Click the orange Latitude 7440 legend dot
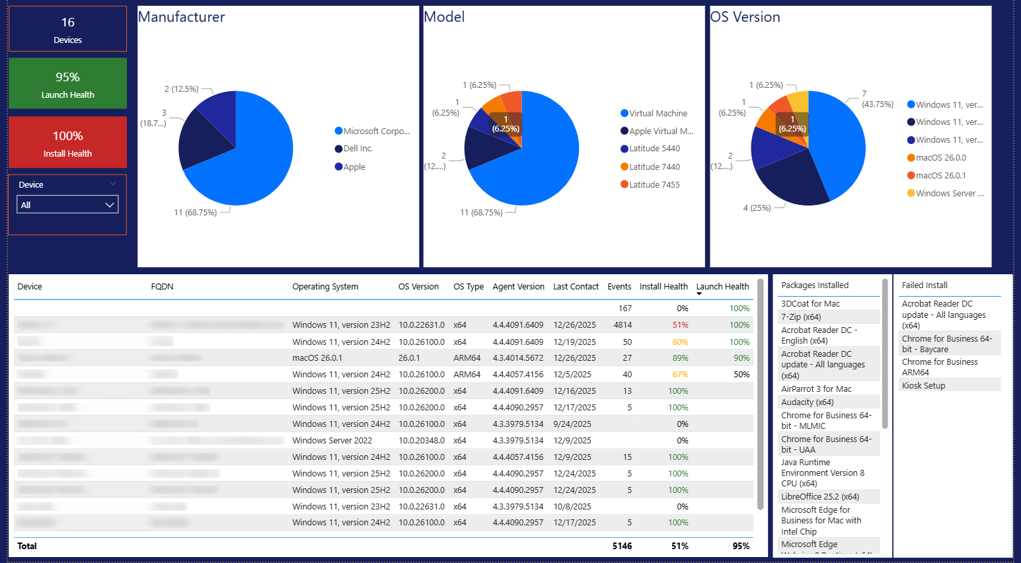 (624, 167)
